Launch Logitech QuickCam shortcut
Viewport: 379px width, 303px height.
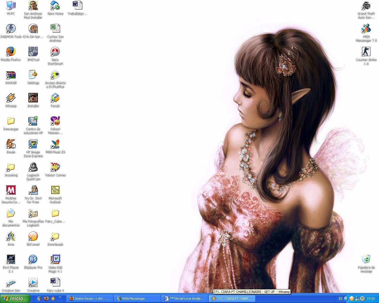tap(33, 171)
